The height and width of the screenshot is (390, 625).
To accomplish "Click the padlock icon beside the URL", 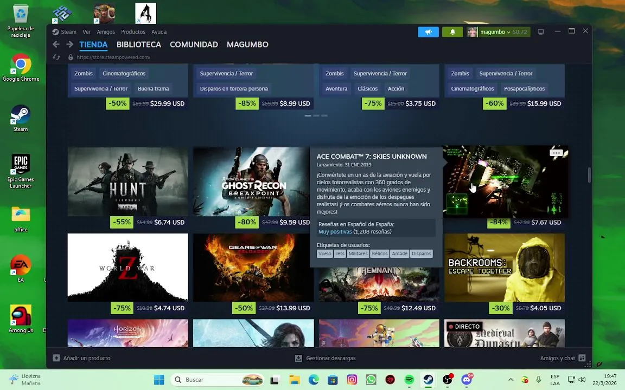I will pos(71,57).
